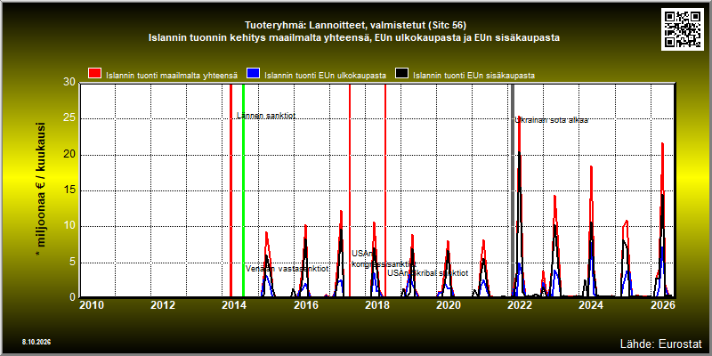The image size is (712, 356).
Task: Click the y-axis value 5
Action: tap(73, 262)
